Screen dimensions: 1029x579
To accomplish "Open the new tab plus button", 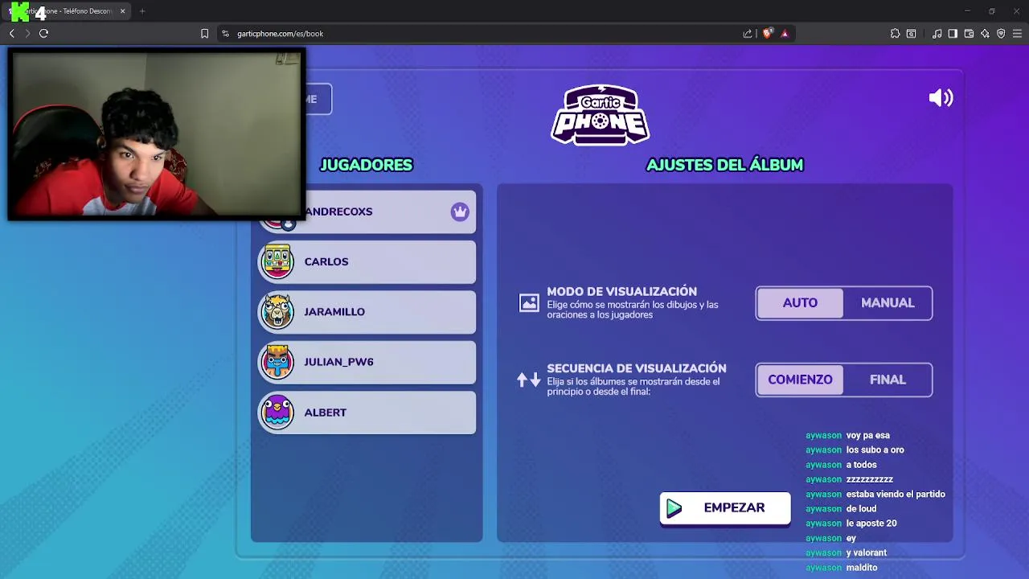I will coord(142,11).
